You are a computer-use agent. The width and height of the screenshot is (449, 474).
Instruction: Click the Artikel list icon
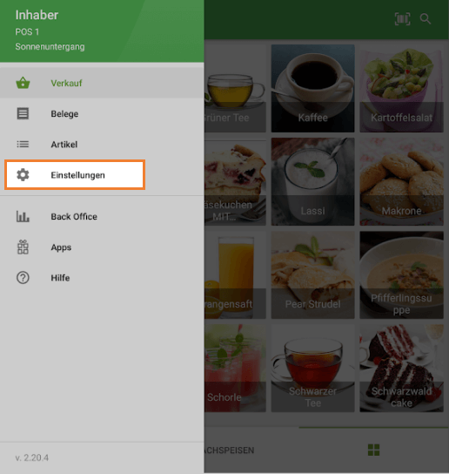[x=23, y=144]
